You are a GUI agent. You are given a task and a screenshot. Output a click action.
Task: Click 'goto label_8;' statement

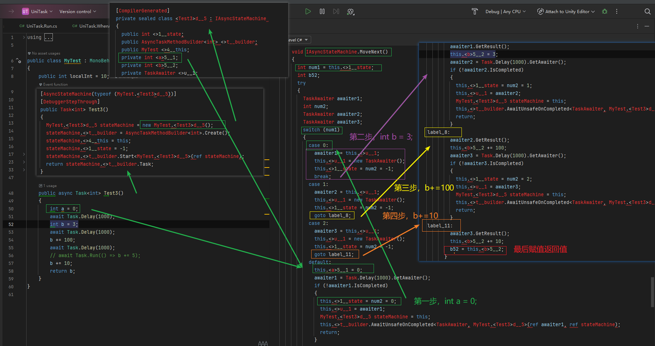pos(333,215)
